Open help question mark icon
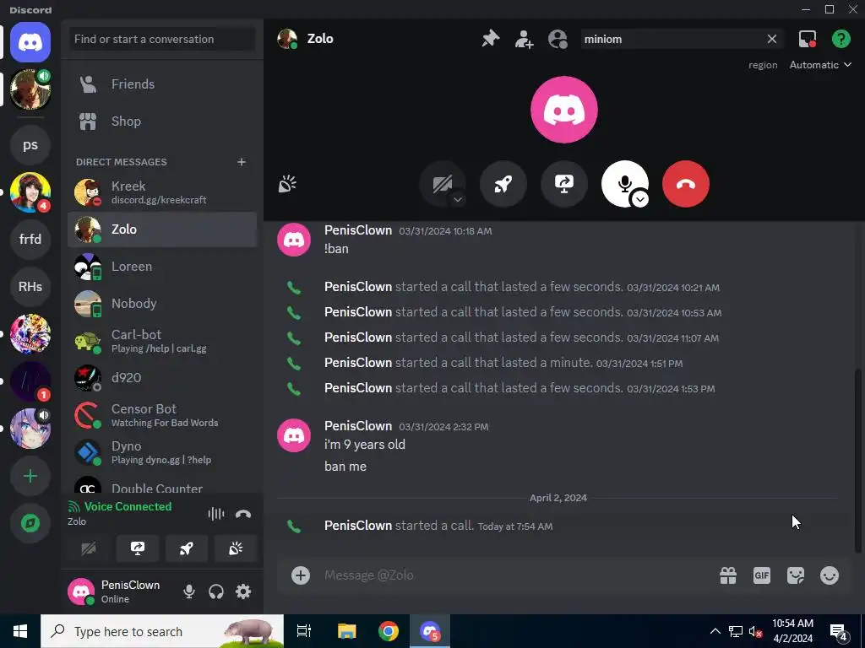 tap(841, 39)
